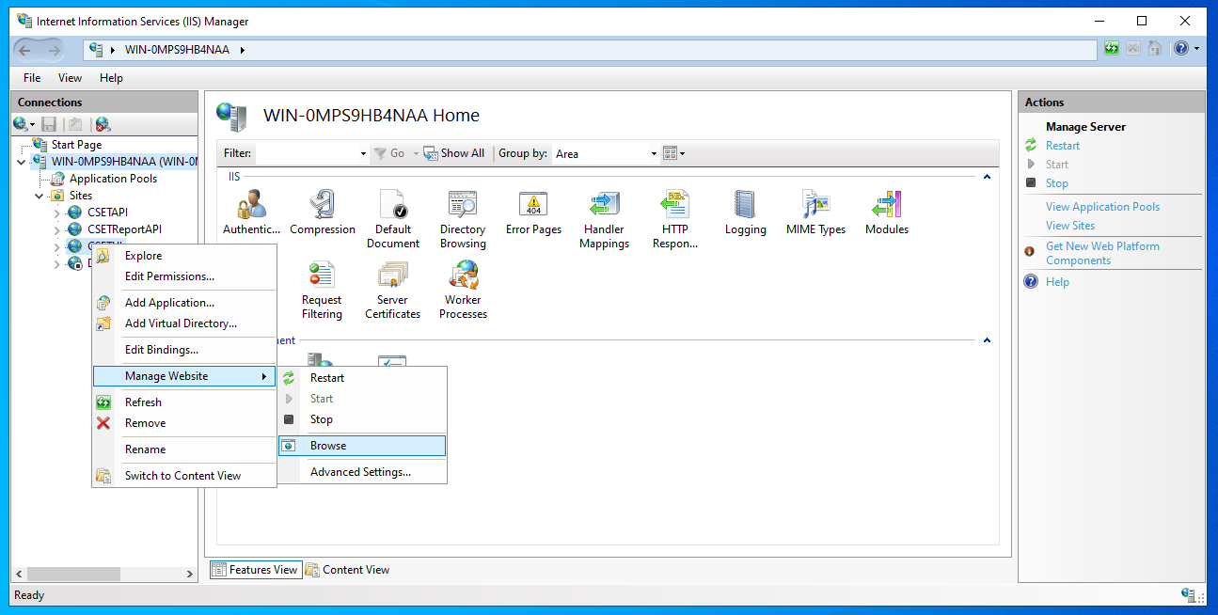The width and height of the screenshot is (1218, 615).
Task: Select Browse in Manage Website submenu
Action: [x=362, y=446]
